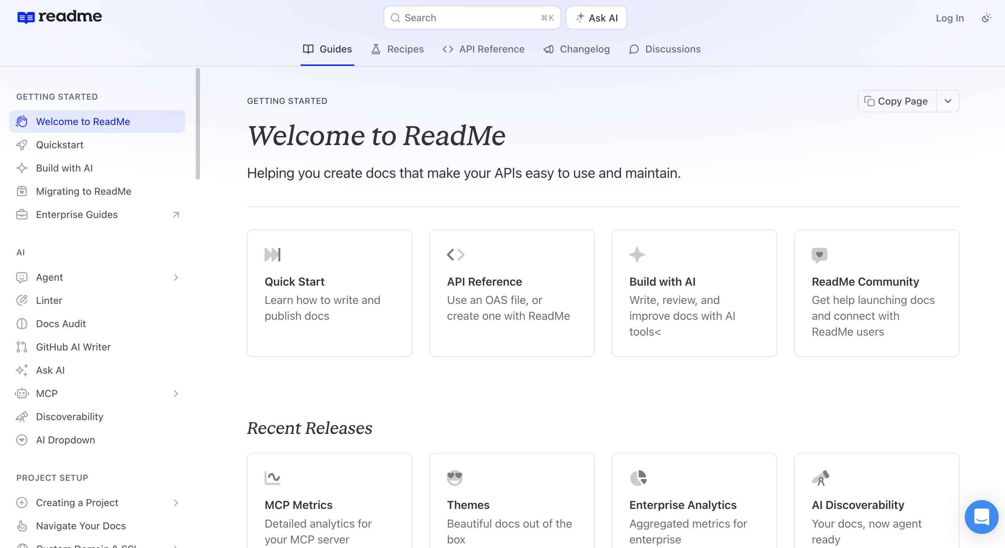Click the Quickstart rocket icon

[x=22, y=145]
